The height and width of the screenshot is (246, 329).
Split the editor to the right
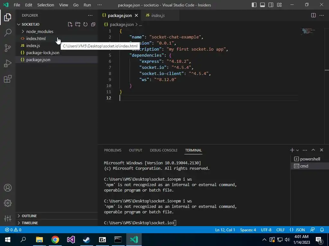(313, 15)
